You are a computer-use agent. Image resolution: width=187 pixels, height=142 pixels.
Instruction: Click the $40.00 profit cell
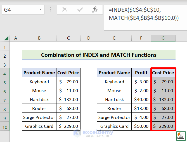point(141,99)
